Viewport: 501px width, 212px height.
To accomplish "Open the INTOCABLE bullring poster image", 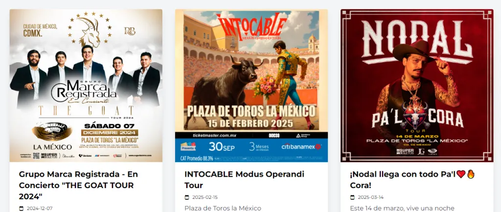I will pos(251,85).
